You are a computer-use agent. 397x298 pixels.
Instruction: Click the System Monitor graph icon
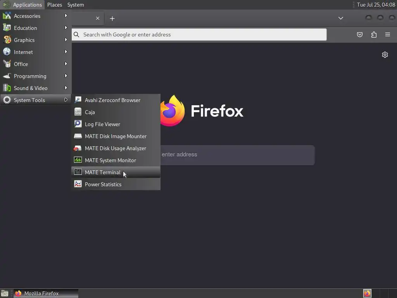78,160
